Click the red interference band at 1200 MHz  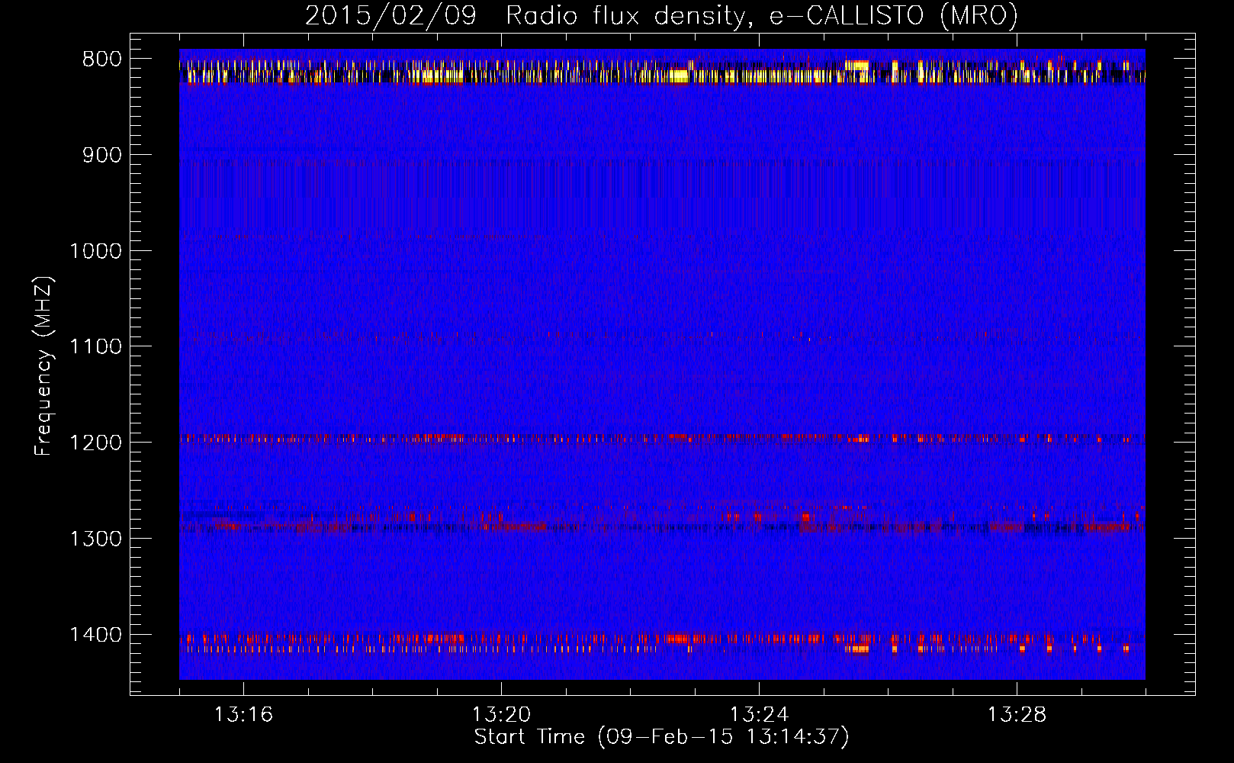click(662, 439)
